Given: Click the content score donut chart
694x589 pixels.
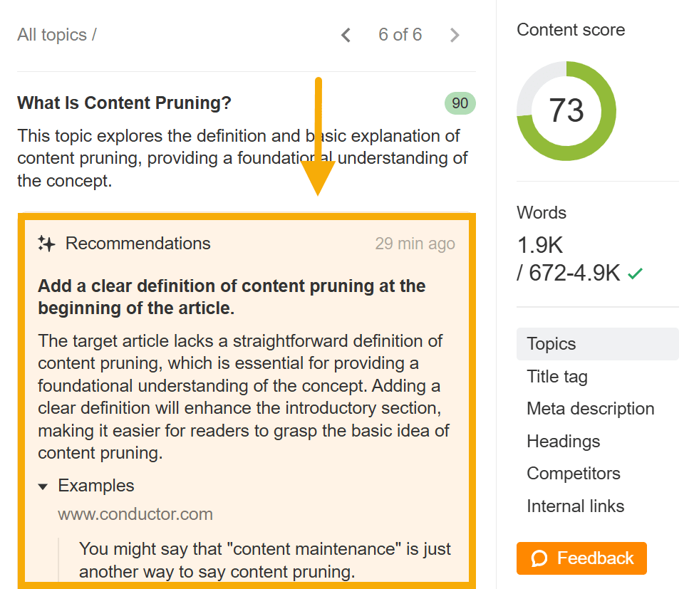Looking at the screenshot, I should (x=566, y=111).
